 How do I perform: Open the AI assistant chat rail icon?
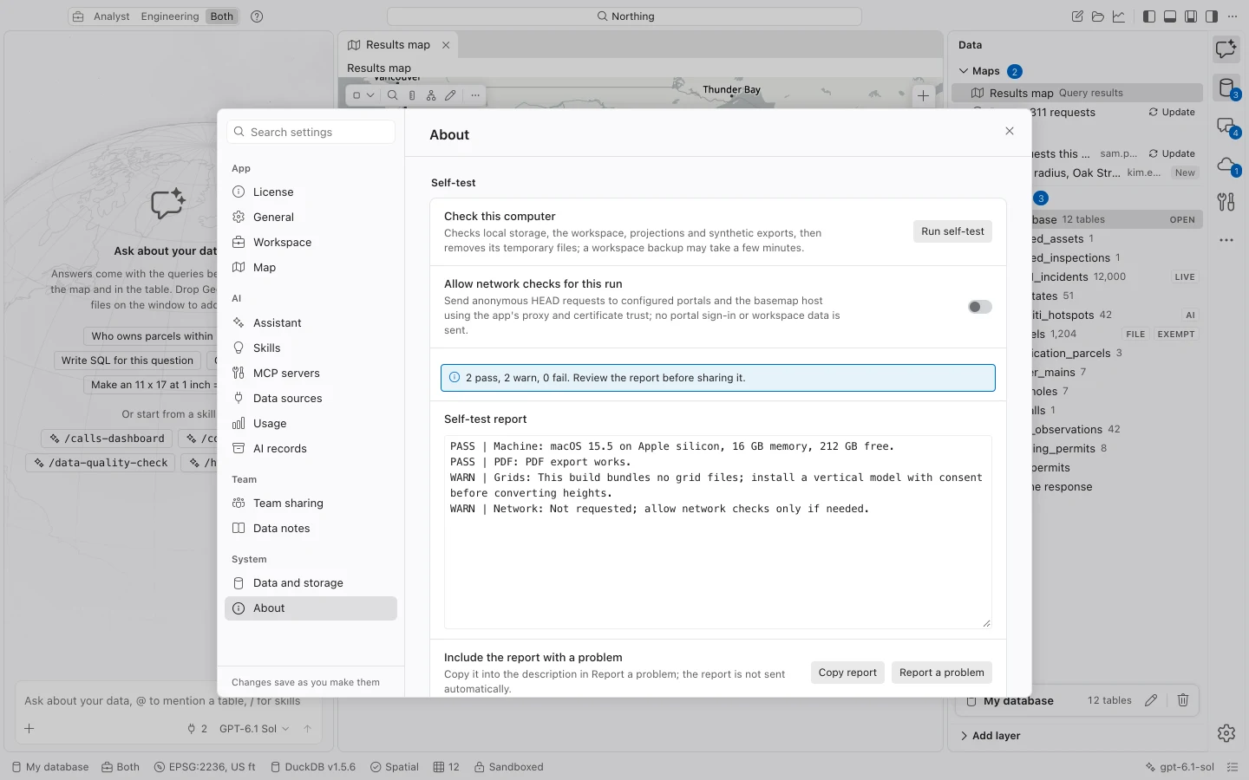pos(1226,49)
